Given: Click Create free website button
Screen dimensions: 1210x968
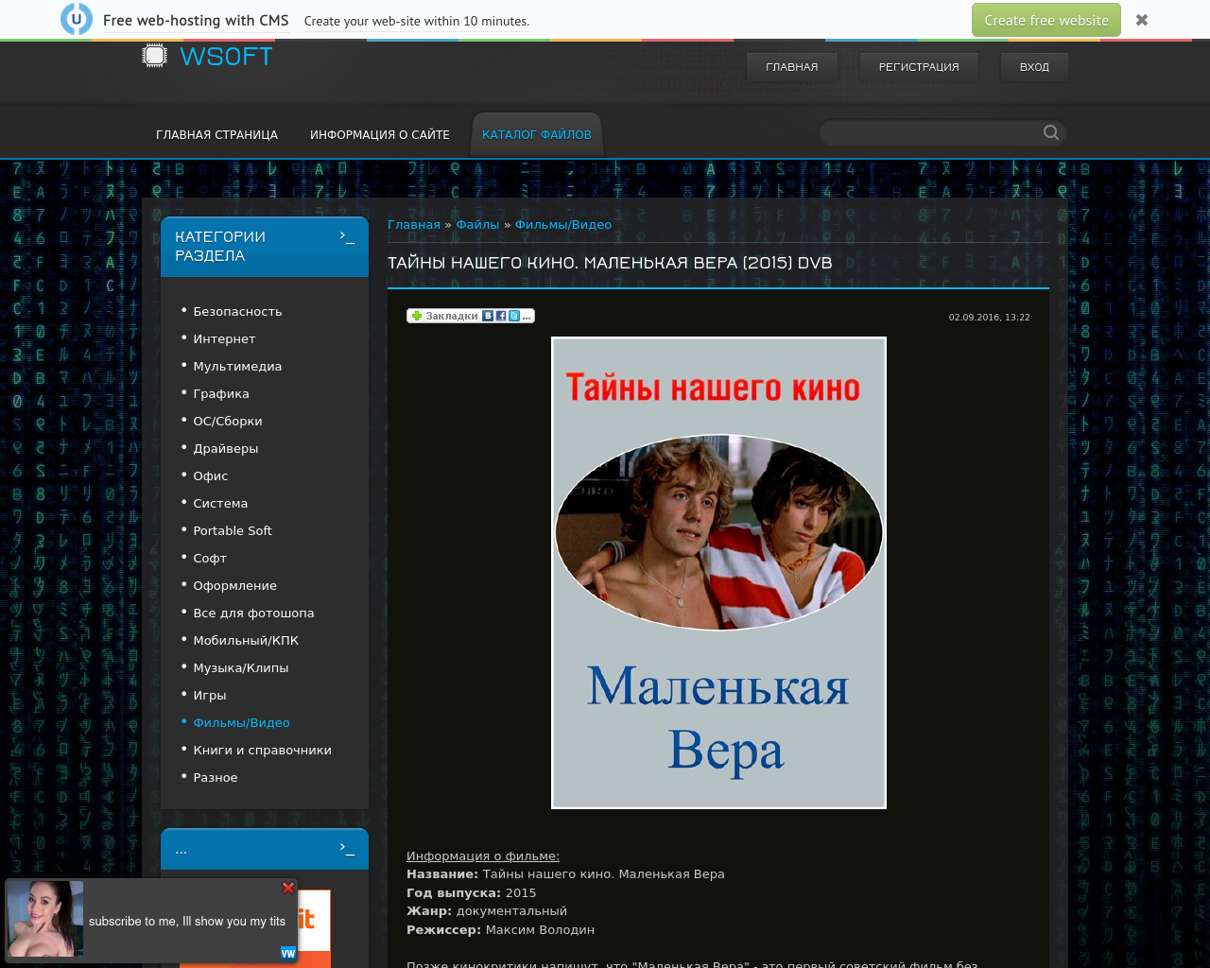Looking at the screenshot, I should [x=1046, y=20].
